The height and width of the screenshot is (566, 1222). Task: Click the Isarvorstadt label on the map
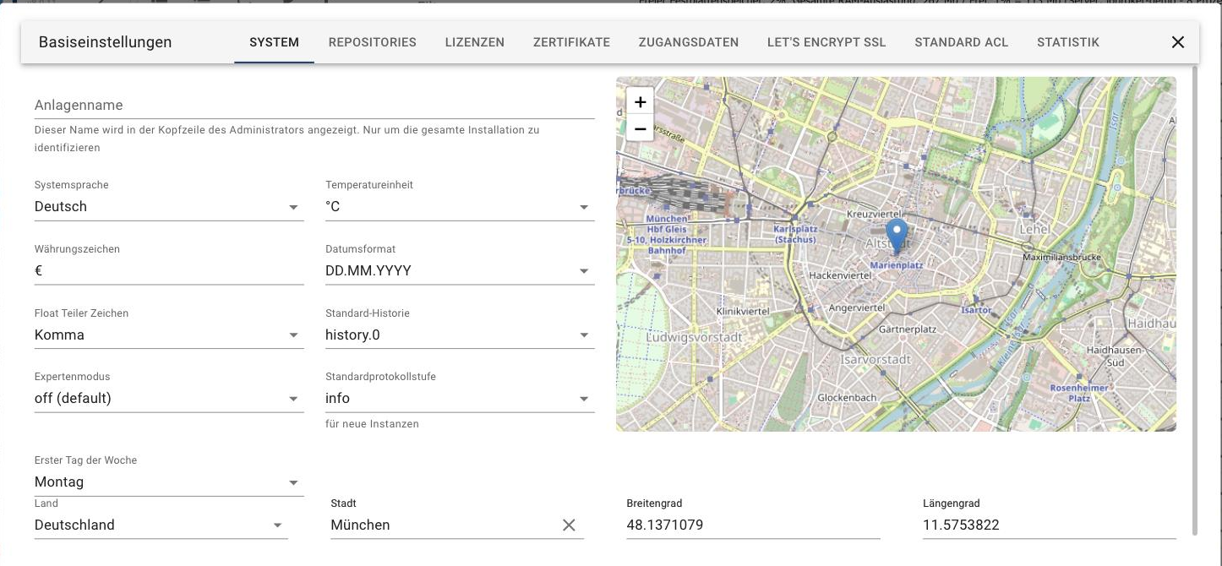click(x=876, y=360)
